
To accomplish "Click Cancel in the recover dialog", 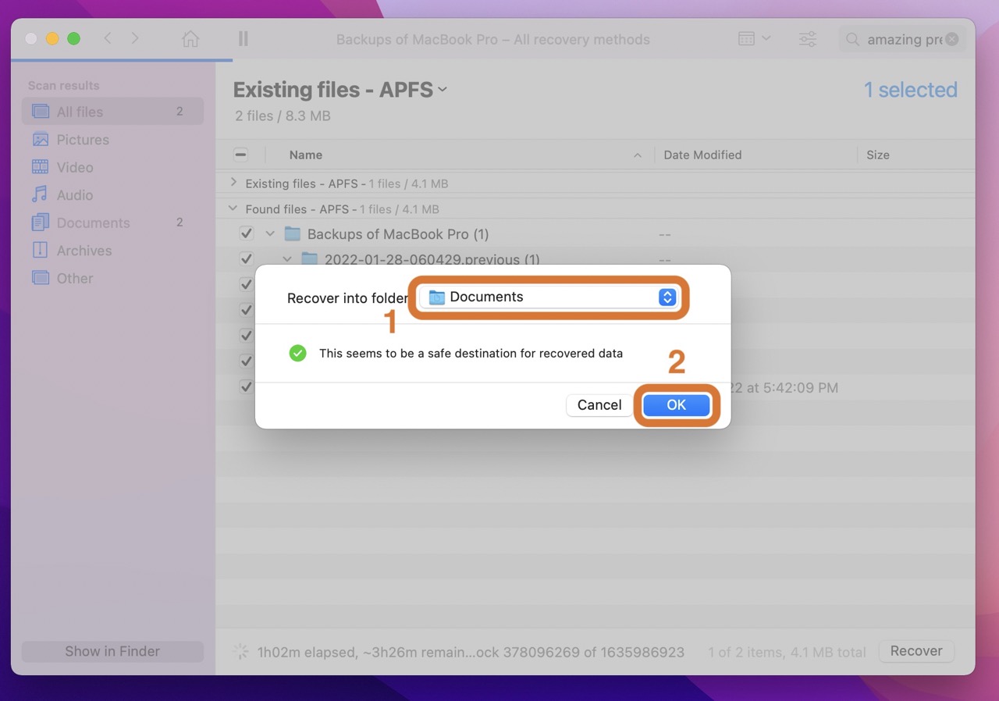I will point(599,404).
